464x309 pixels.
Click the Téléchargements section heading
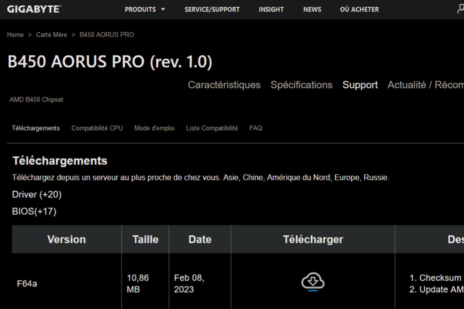[x=60, y=161]
